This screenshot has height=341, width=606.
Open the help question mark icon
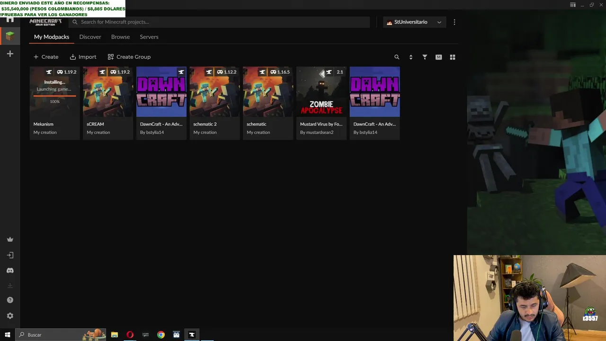tap(10, 300)
